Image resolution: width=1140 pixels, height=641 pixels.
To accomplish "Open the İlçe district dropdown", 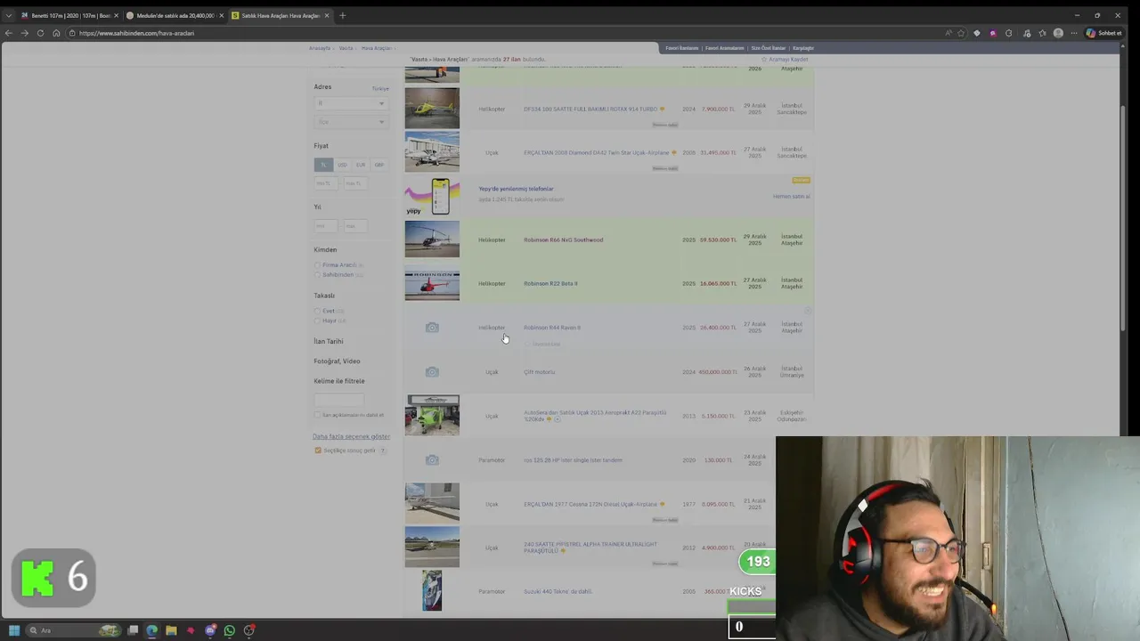I will click(351, 121).
